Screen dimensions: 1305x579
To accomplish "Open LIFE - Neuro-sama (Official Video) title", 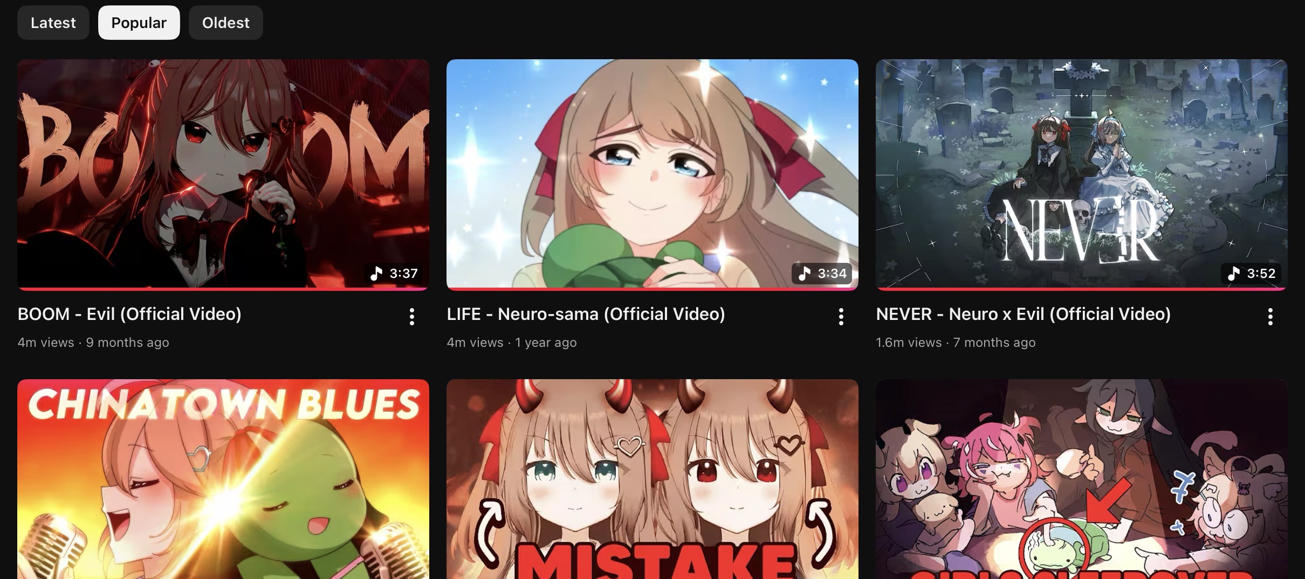I will (x=586, y=314).
